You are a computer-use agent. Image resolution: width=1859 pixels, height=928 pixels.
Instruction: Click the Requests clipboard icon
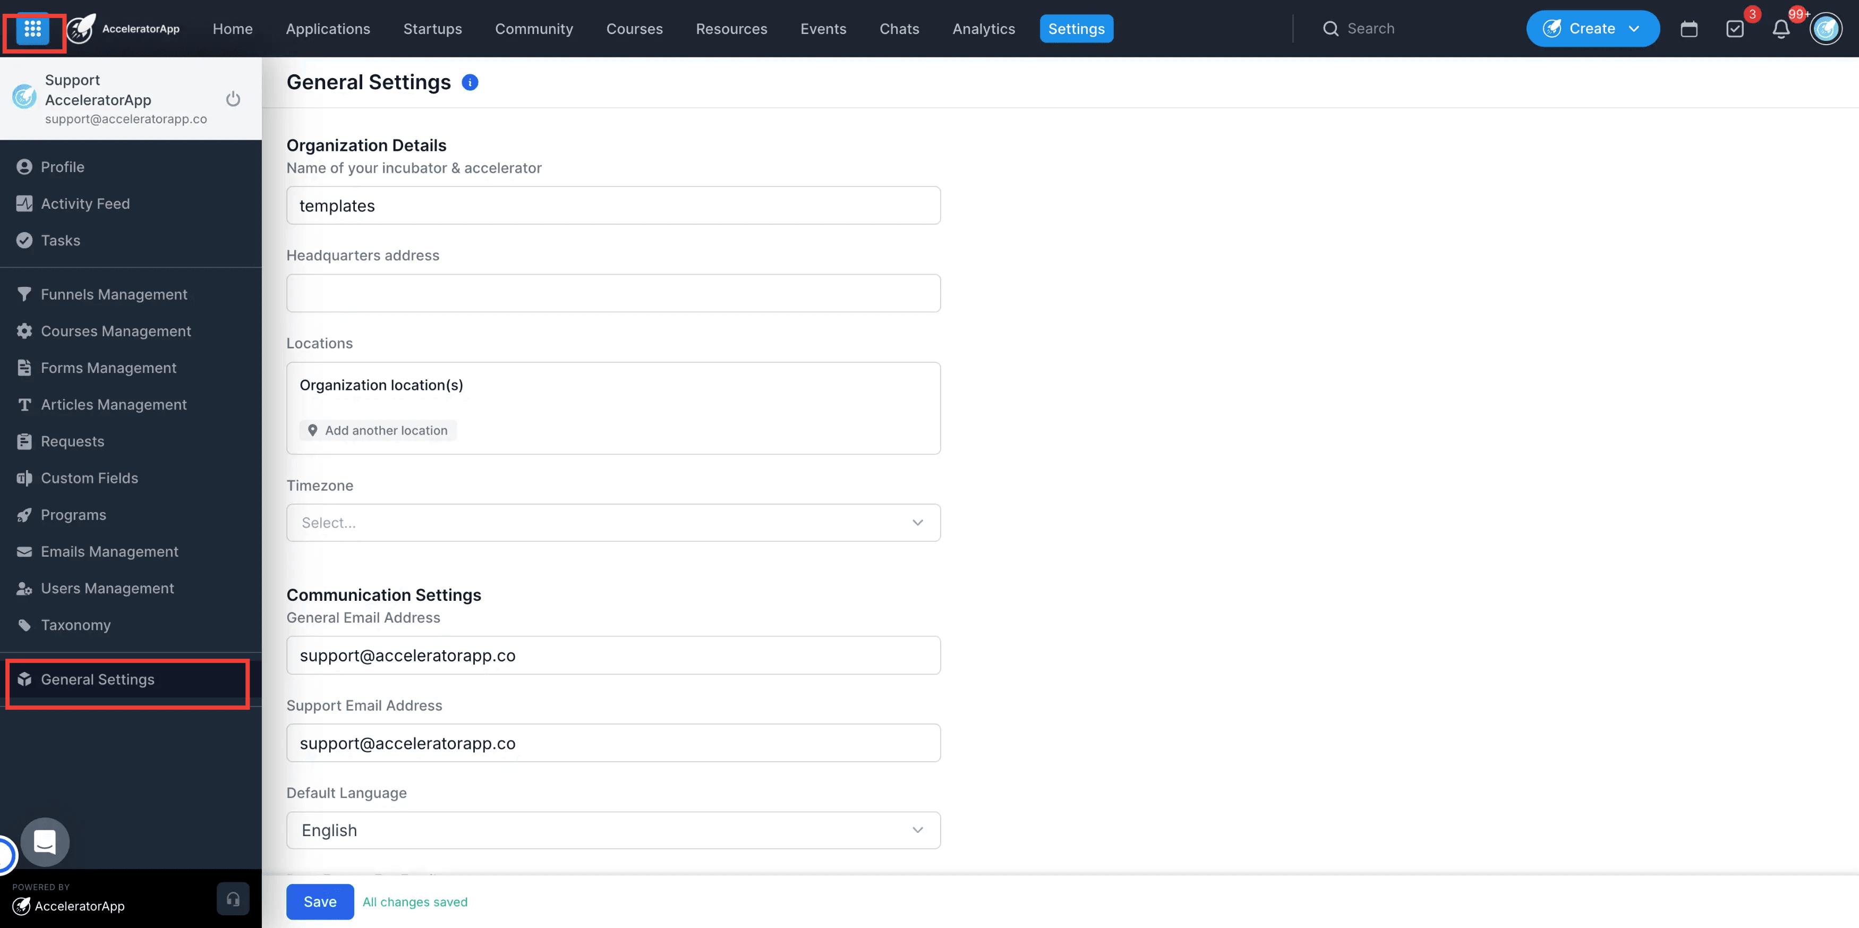click(x=24, y=441)
